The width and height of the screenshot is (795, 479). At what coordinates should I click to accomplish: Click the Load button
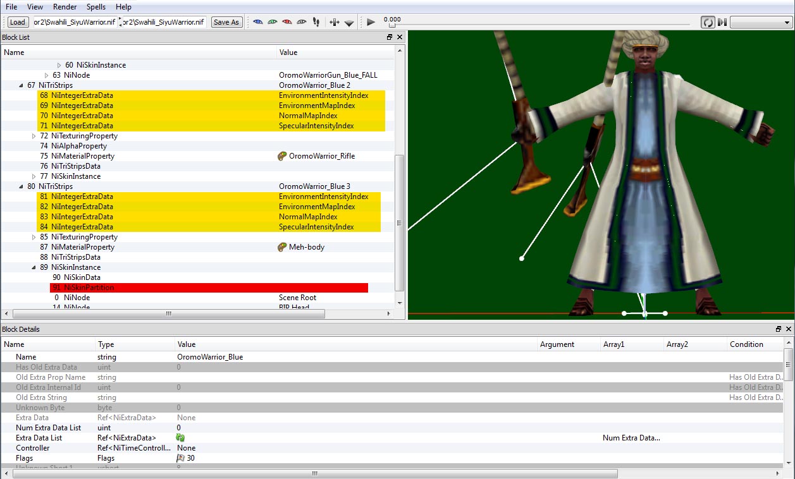(x=18, y=22)
